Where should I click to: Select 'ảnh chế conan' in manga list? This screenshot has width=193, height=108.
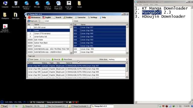pos(48,27)
